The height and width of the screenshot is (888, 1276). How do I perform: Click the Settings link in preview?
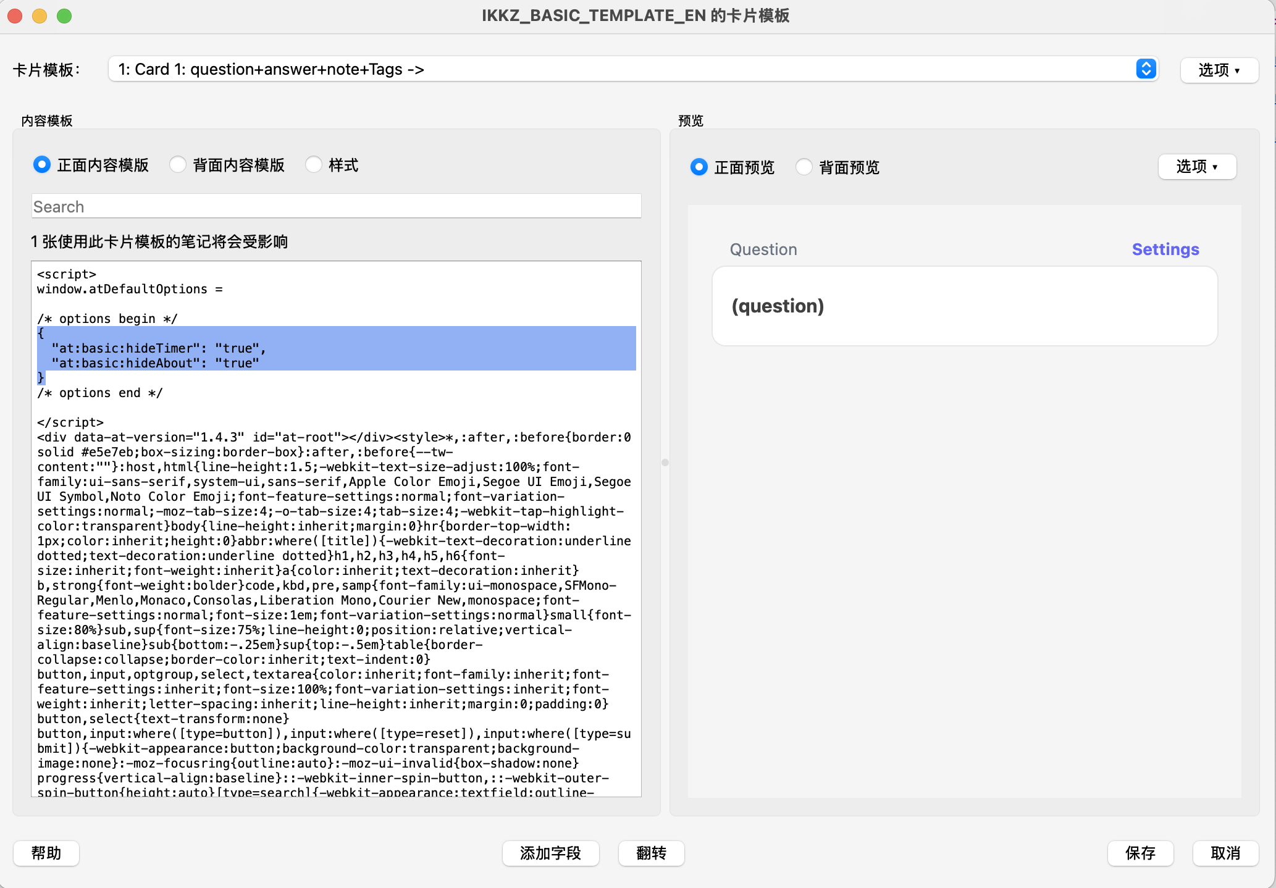coord(1165,249)
